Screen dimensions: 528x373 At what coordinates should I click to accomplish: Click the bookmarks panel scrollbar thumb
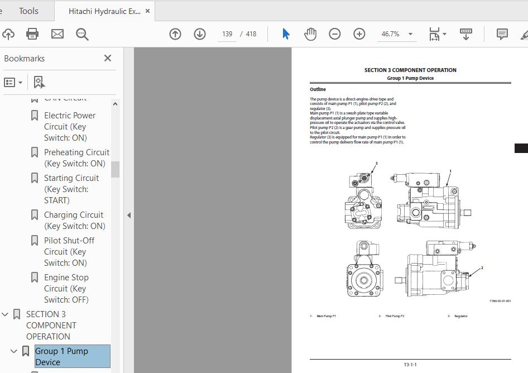pyautogui.click(x=115, y=169)
